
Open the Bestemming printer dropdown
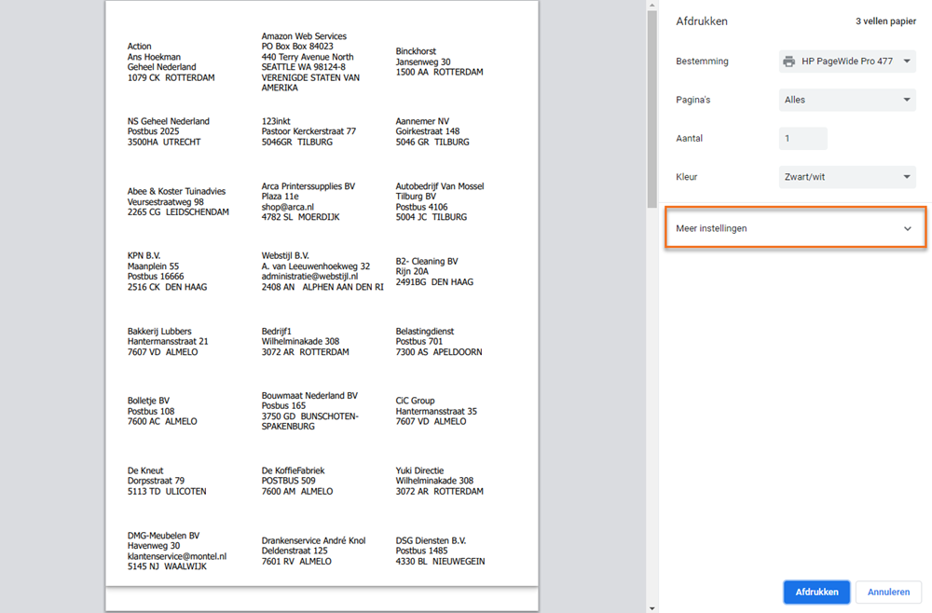847,61
